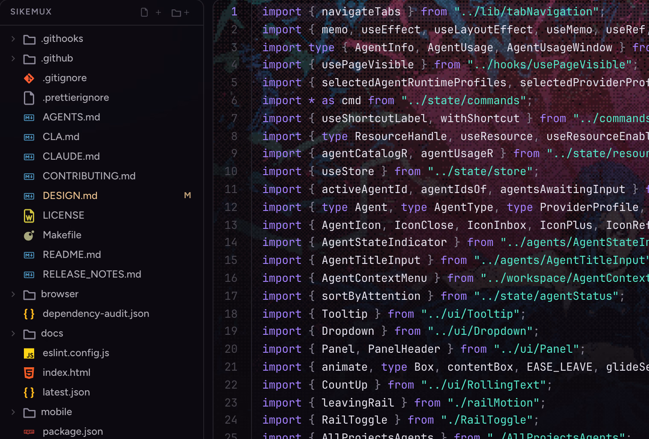
Task: Expand the .githooks folder chevron
Action: pos(13,39)
